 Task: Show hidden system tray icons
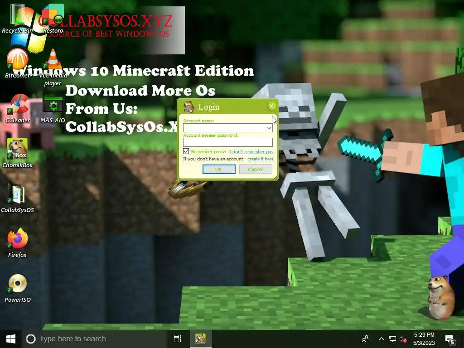382,339
